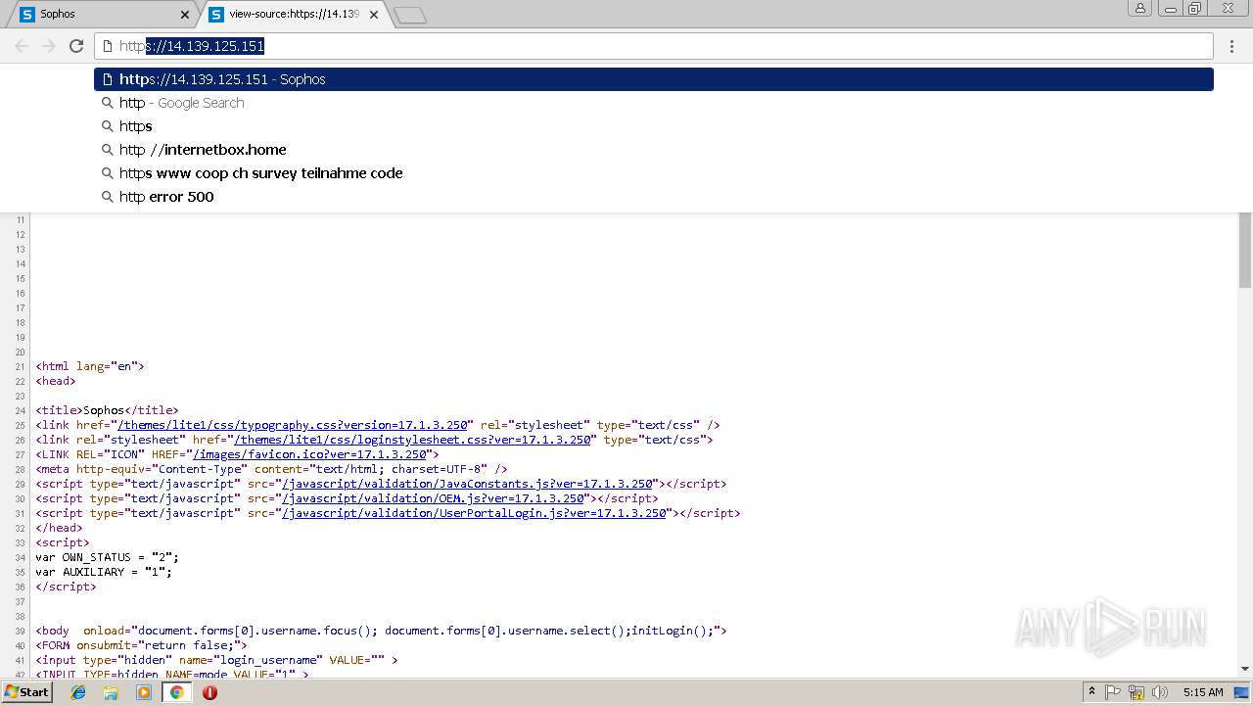Screen dimensions: 1253x705
Task: Click the network status tray icon
Action: (x=1137, y=692)
